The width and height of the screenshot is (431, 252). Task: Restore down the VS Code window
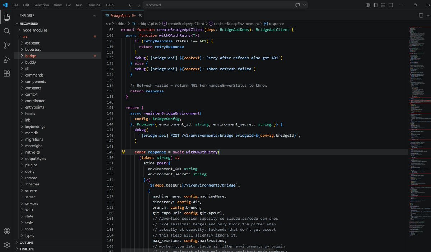click(415, 5)
